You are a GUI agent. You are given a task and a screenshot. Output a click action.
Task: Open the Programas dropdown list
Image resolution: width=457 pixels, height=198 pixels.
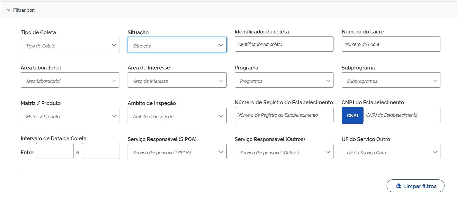[x=284, y=80]
